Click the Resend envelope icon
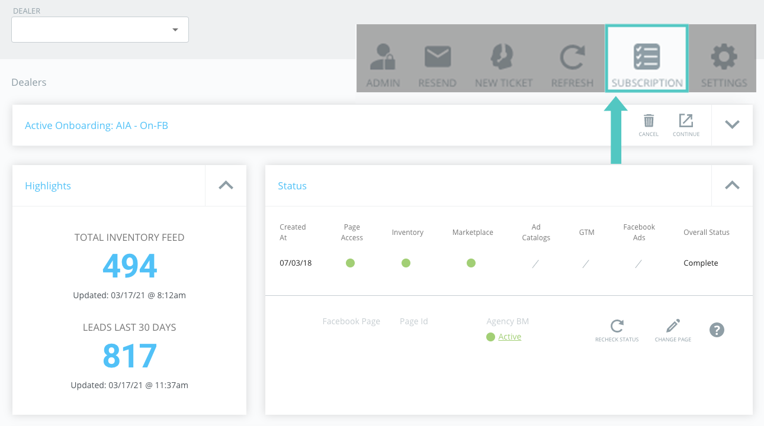The image size is (764, 426). pos(438,58)
